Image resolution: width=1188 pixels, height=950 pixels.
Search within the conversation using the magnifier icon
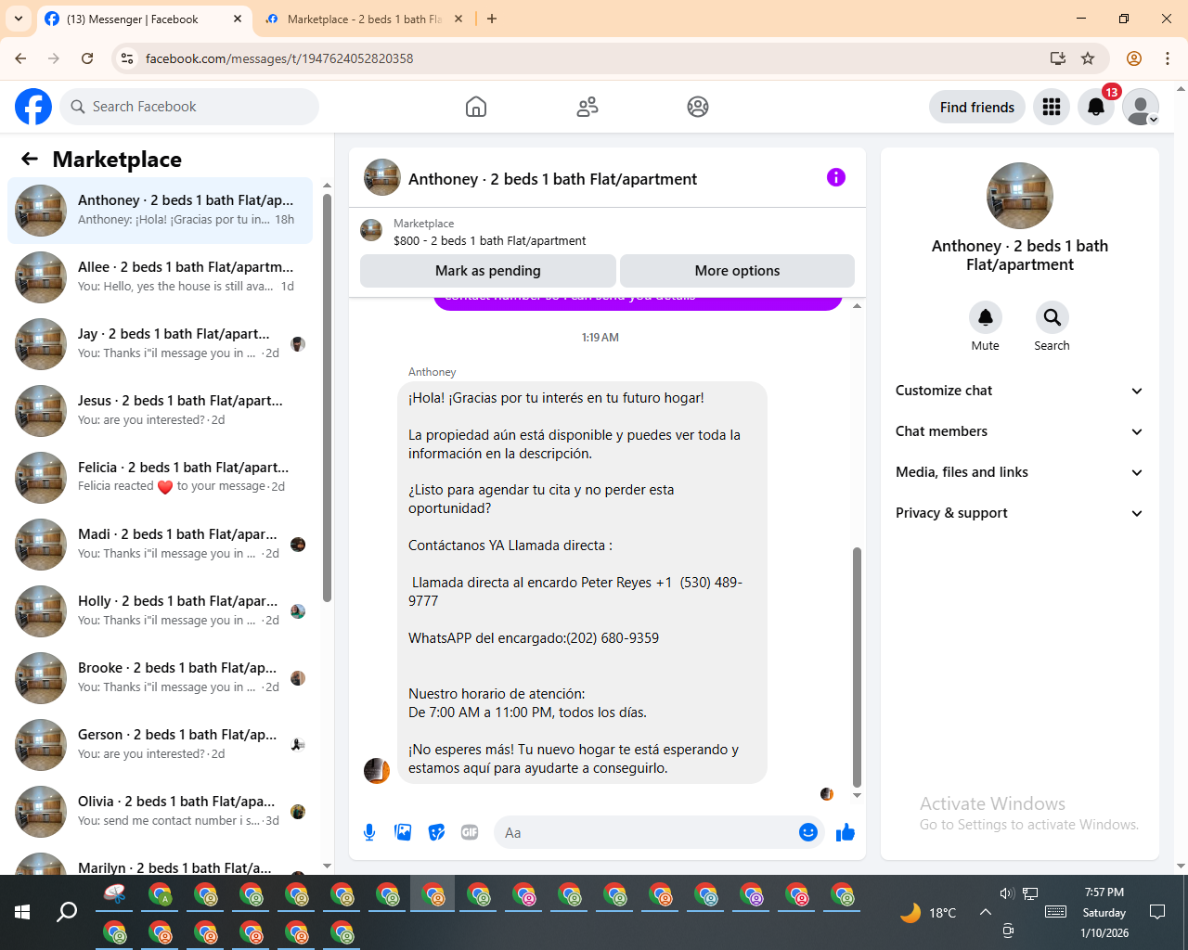1052,317
